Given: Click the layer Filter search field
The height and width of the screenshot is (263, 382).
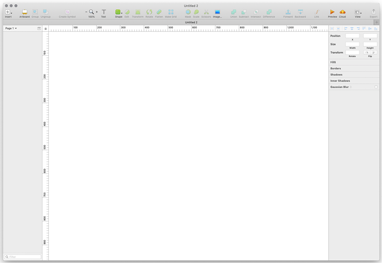Looking at the screenshot, I should [x=23, y=257].
